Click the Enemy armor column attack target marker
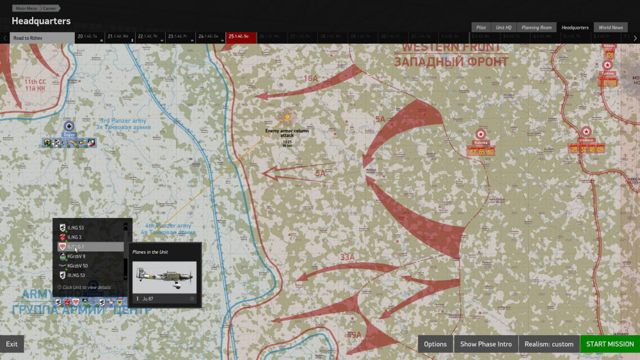The image size is (640, 360). coord(287,117)
